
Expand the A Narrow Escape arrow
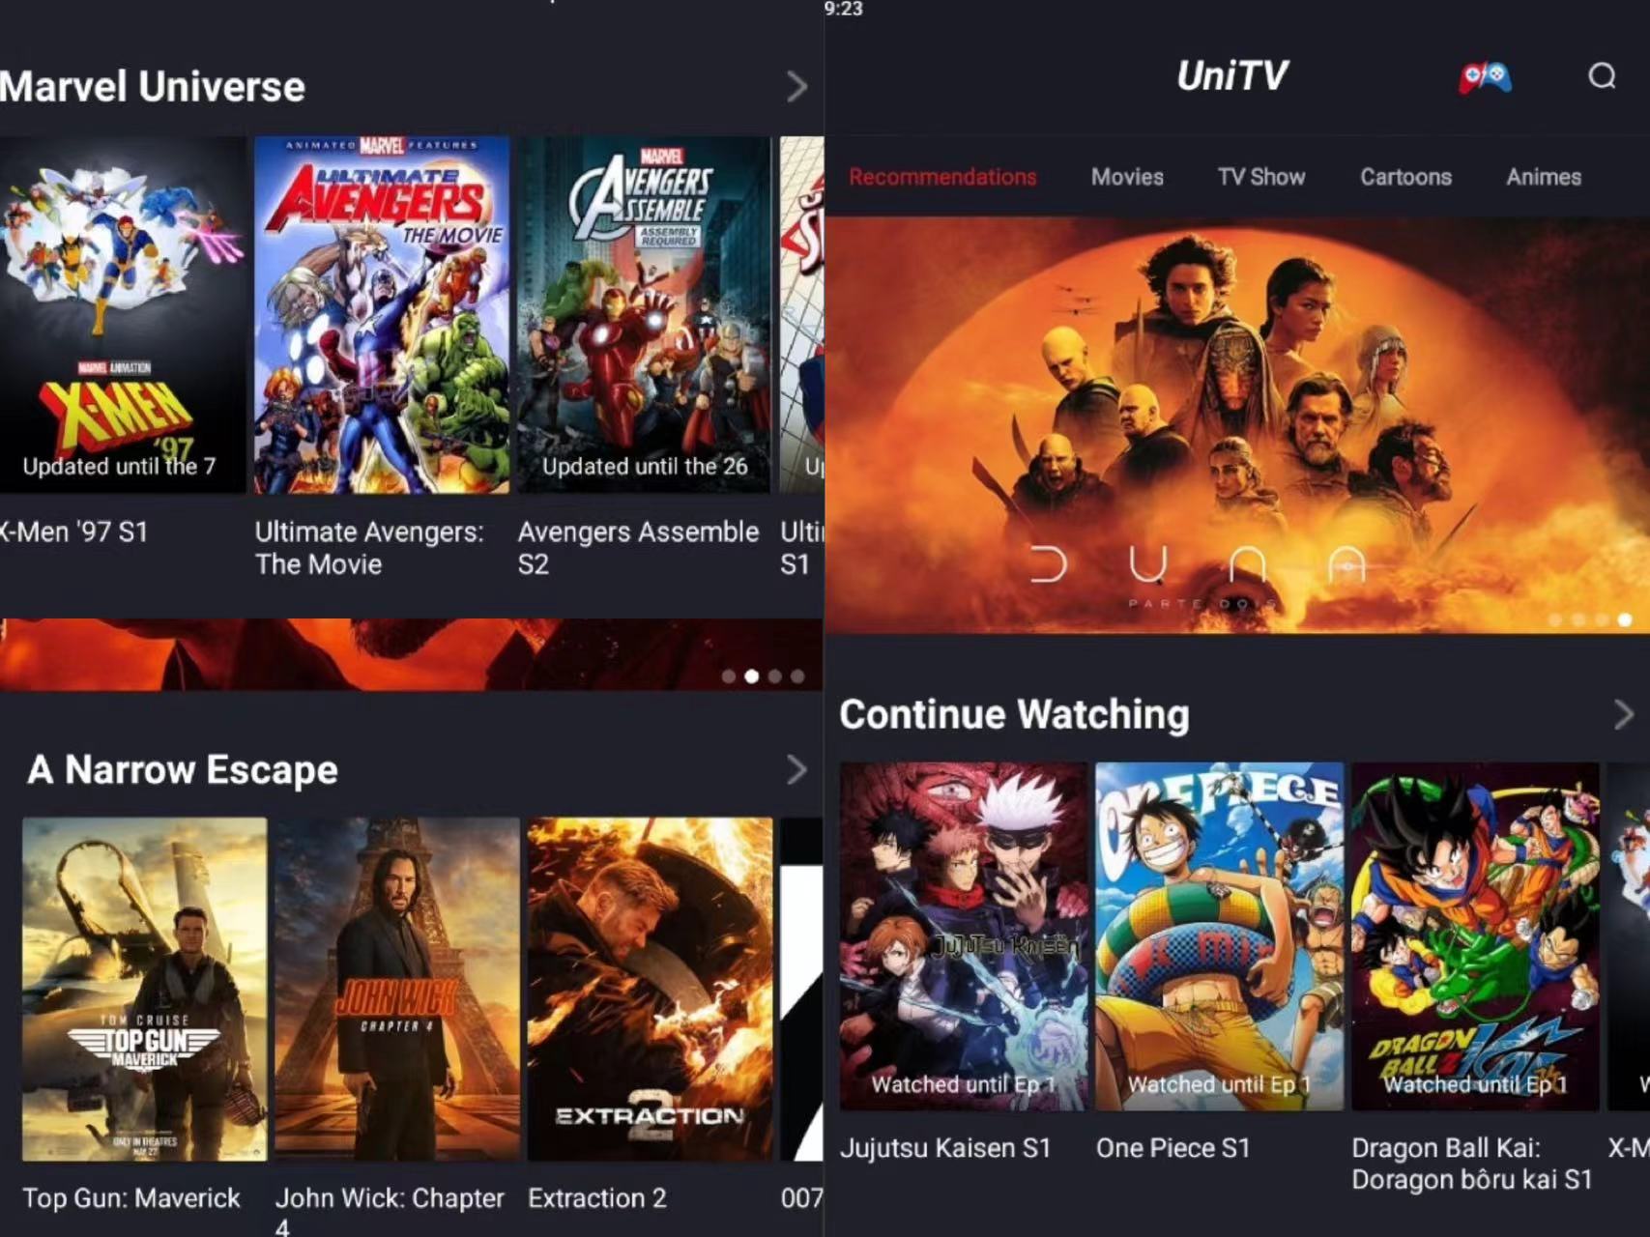tap(796, 770)
